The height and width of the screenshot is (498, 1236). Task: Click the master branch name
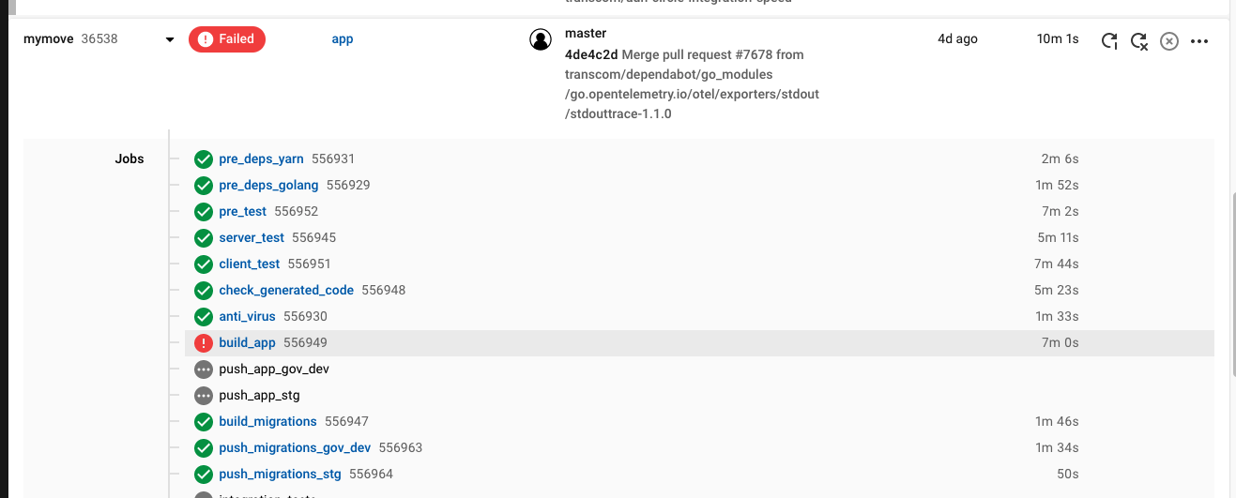[586, 34]
